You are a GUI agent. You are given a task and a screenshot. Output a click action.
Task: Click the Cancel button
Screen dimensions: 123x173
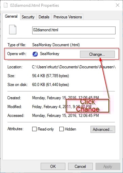pos(80,167)
